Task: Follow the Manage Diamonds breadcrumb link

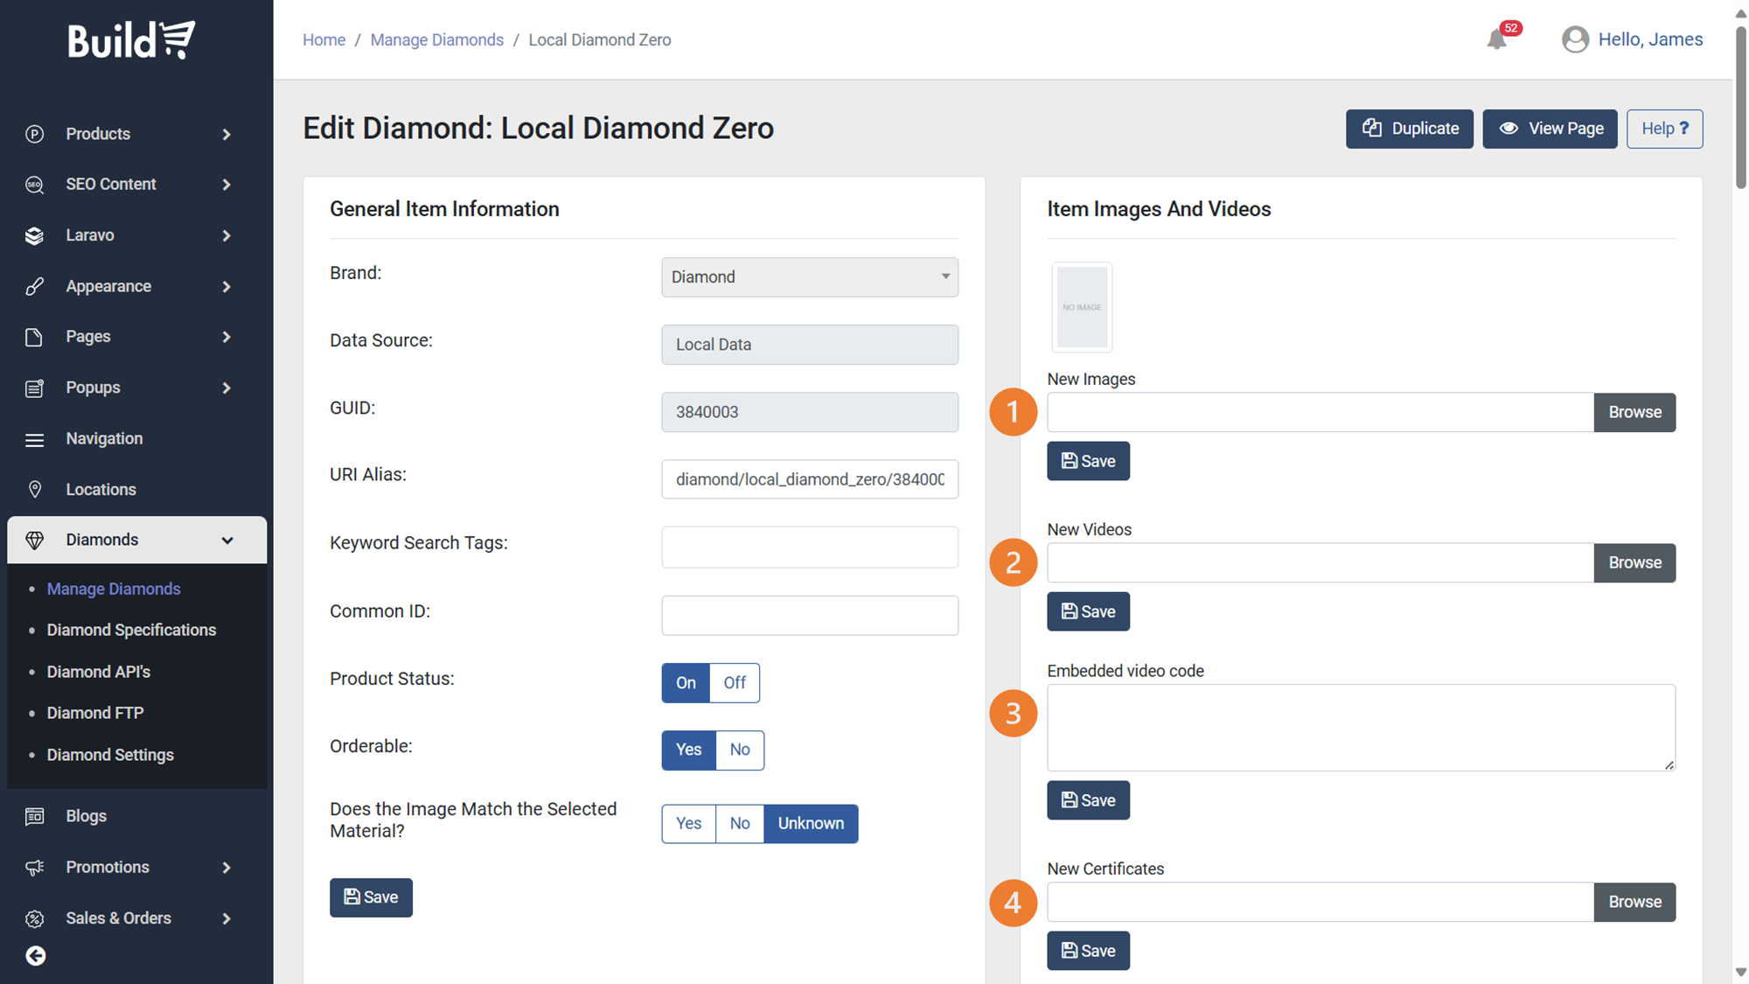Action: click(436, 39)
